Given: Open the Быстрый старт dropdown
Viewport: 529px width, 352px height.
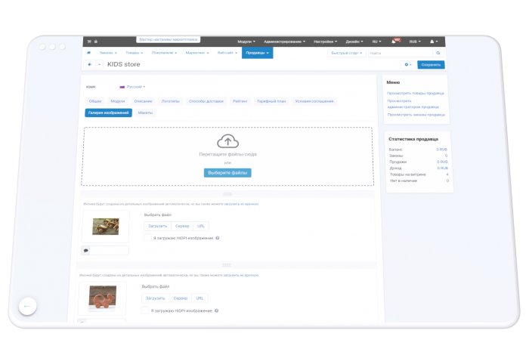Looking at the screenshot, I should coord(346,53).
